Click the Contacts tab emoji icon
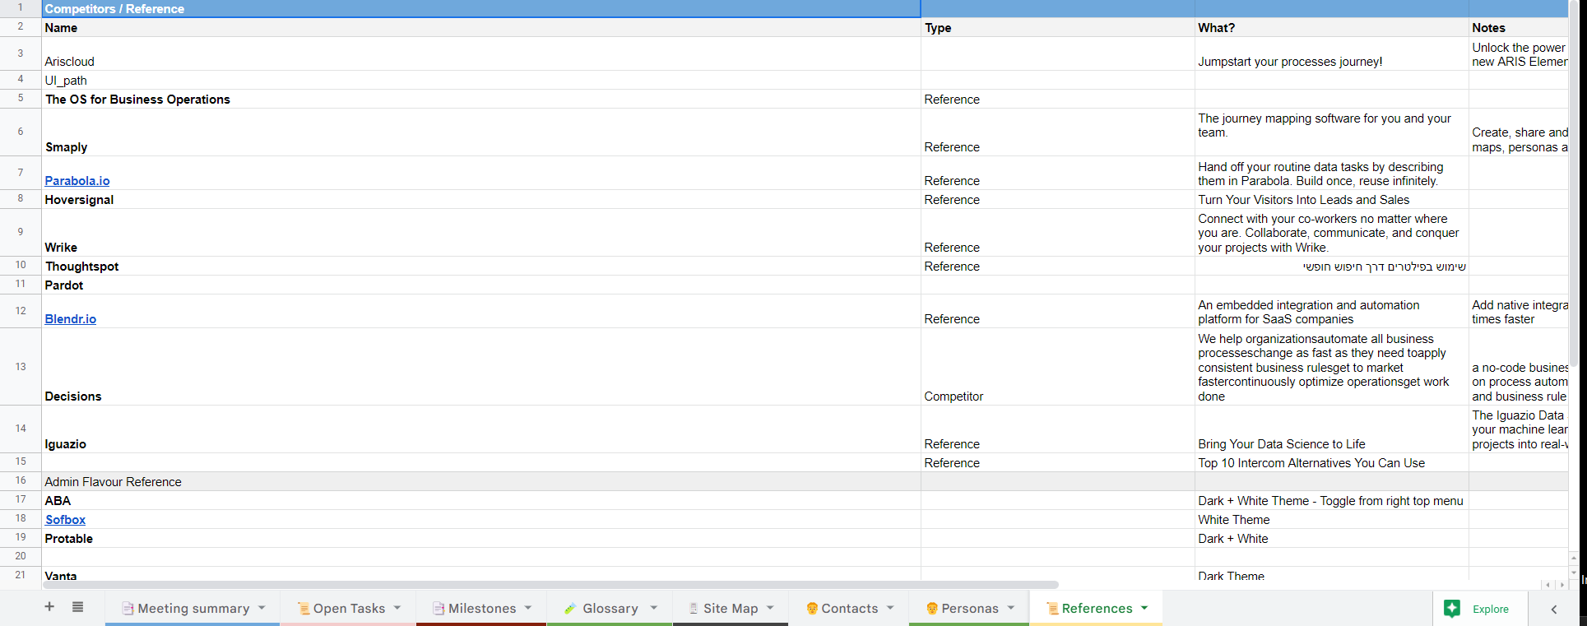 [812, 609]
